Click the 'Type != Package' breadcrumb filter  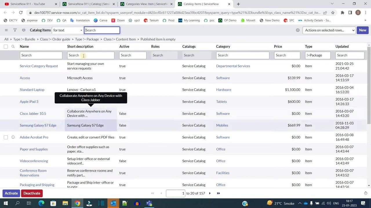tap(87, 39)
